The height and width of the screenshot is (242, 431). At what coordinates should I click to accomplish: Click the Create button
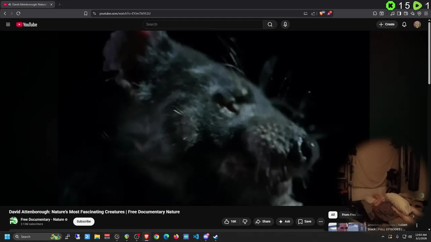(x=387, y=24)
